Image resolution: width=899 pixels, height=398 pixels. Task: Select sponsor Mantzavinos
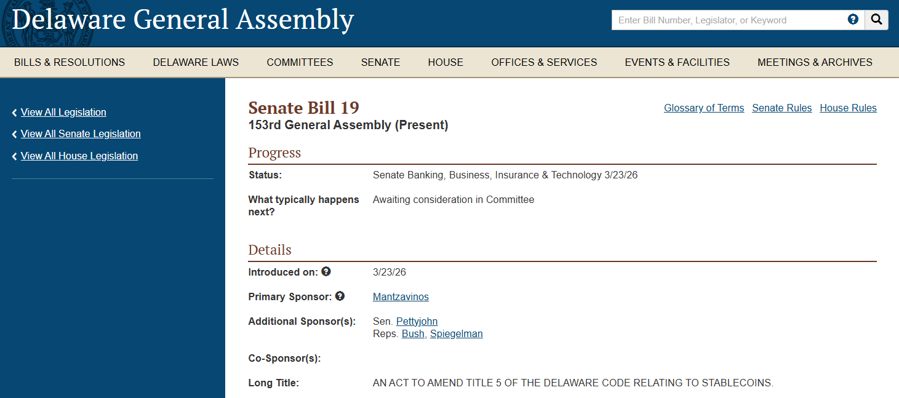(x=401, y=297)
